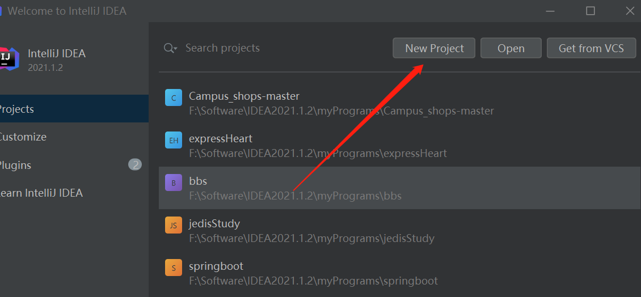The image size is (641, 297).
Task: Click the orange S icon of springboot
Action: (x=174, y=268)
